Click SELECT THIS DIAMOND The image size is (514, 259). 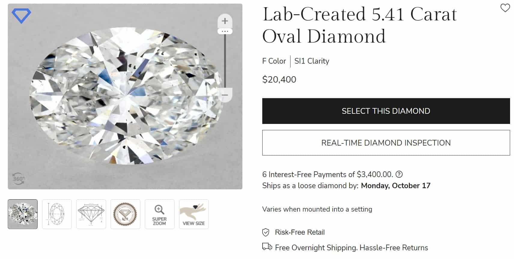click(386, 111)
